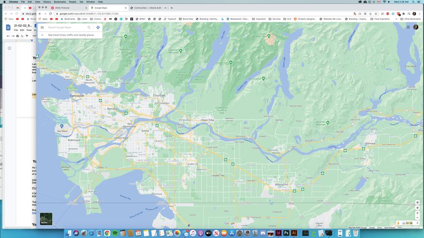Open the Apps bookmark shortcut
Image resolution: width=424 pixels, height=238 pixels.
pos(43,19)
